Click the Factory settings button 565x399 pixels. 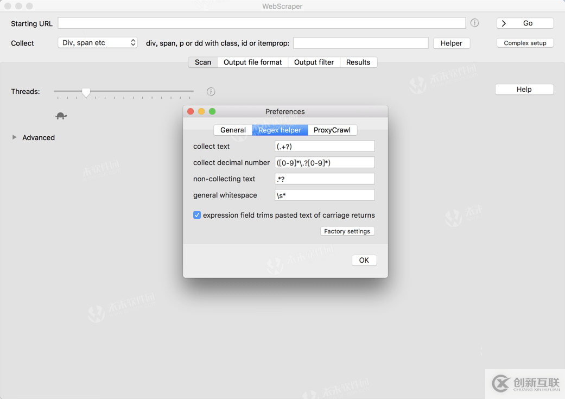point(347,231)
